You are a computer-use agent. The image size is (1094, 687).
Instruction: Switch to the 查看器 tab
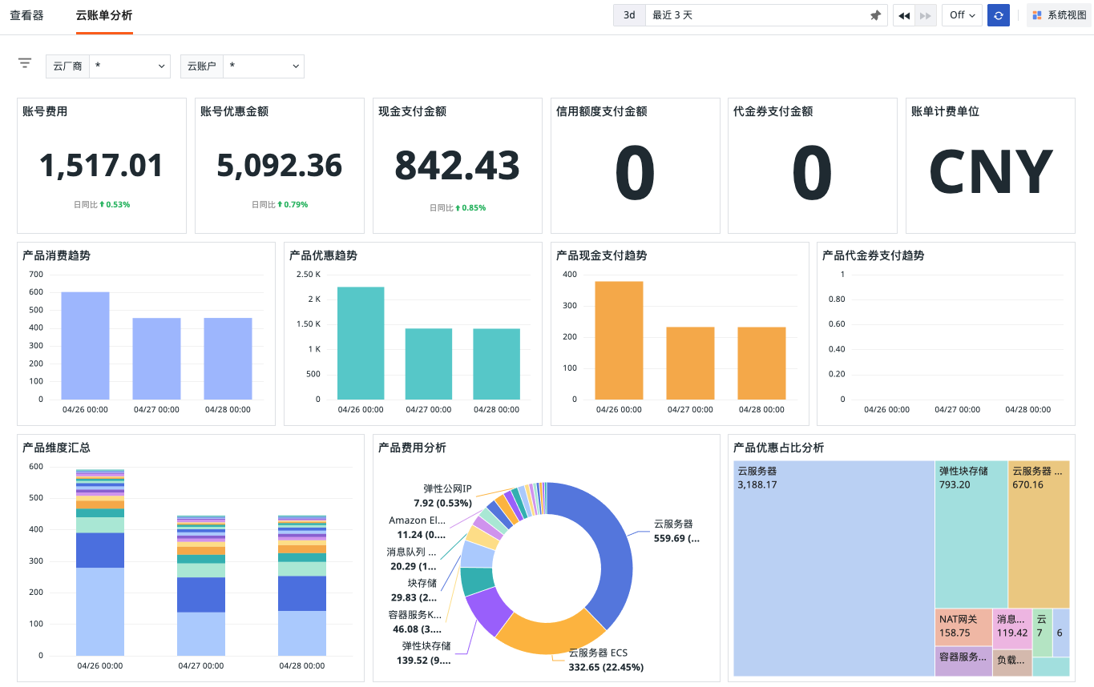click(26, 15)
